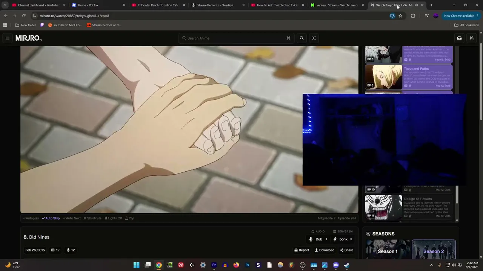
Task: Disable the Auto Skip option
Action: point(51,218)
